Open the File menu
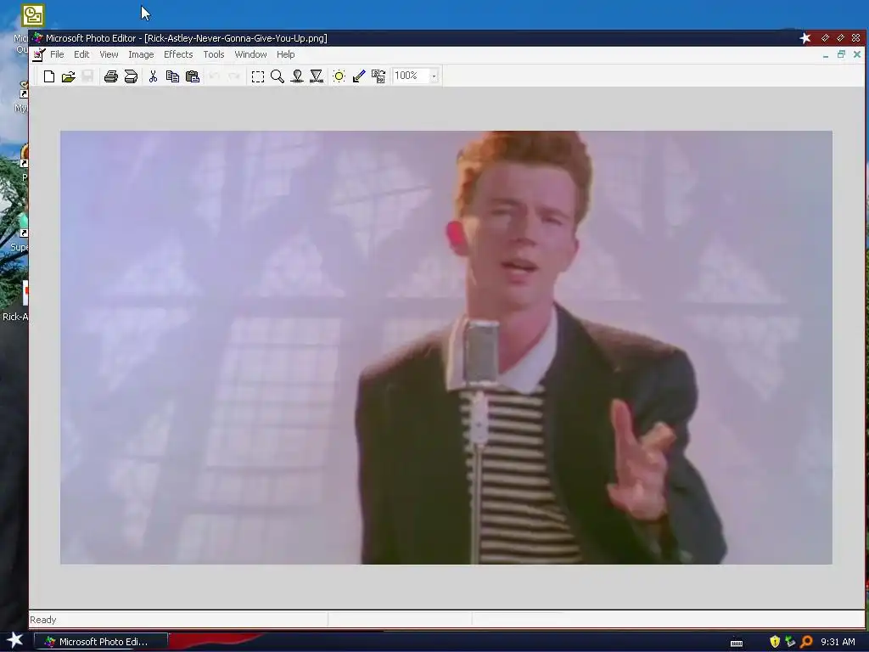Screen dimensions: 869x652 point(57,54)
